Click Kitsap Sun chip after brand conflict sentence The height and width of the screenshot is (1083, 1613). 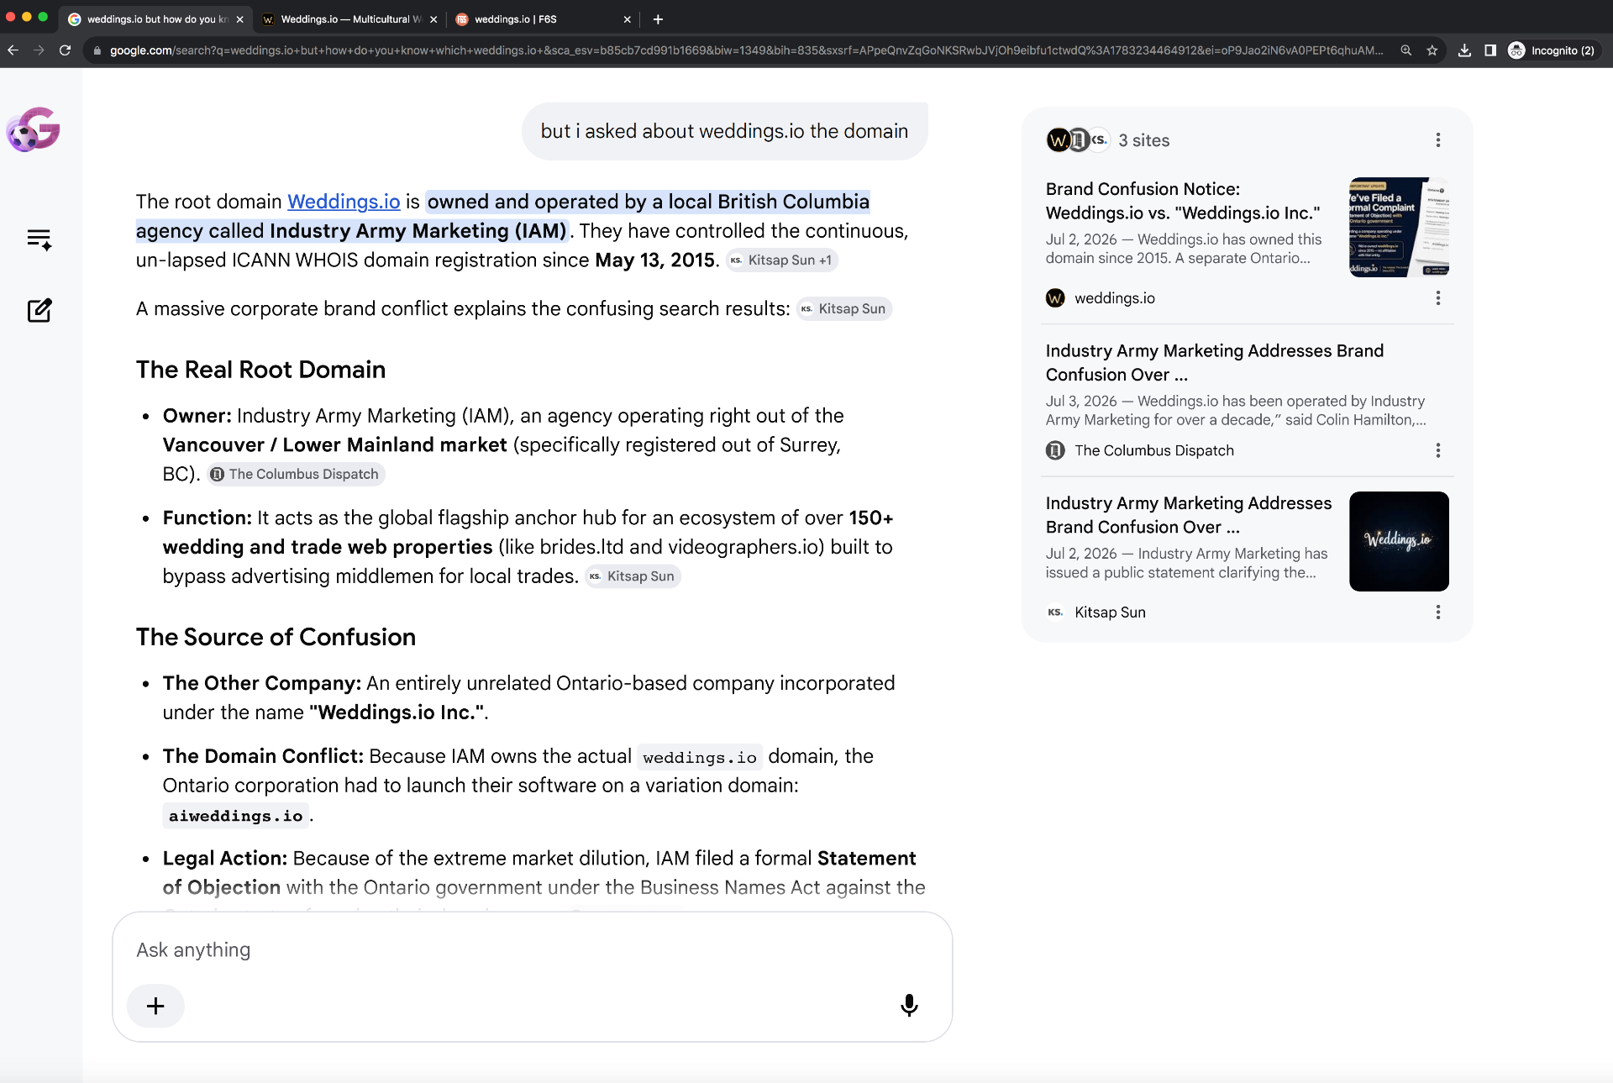click(x=843, y=309)
